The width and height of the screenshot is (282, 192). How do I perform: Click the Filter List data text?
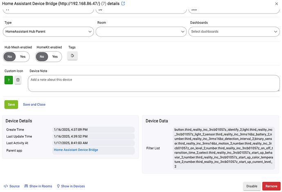(x=224, y=148)
